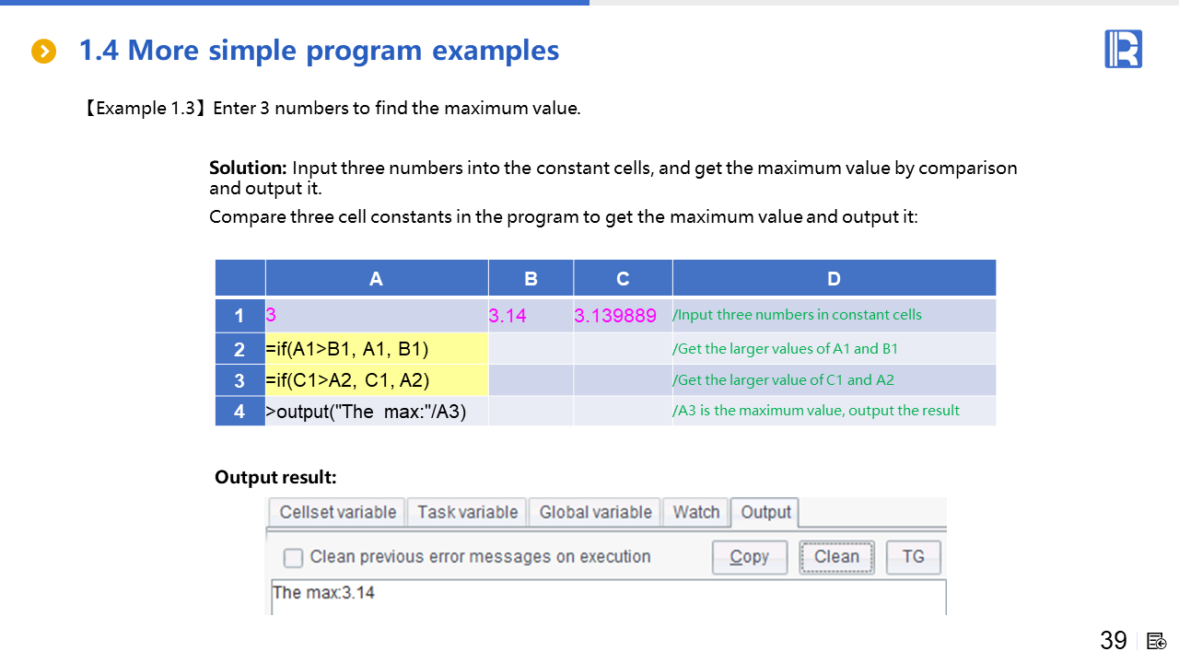
Task: Click the orange chevron bullet icon beside the title
Action: tap(43, 52)
